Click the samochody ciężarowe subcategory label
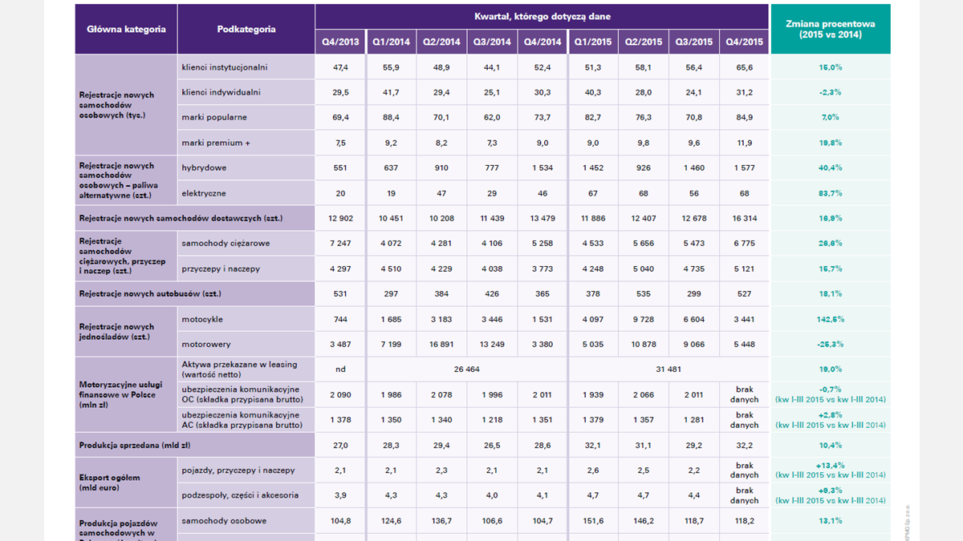The width and height of the screenshot is (963, 541). tap(226, 244)
